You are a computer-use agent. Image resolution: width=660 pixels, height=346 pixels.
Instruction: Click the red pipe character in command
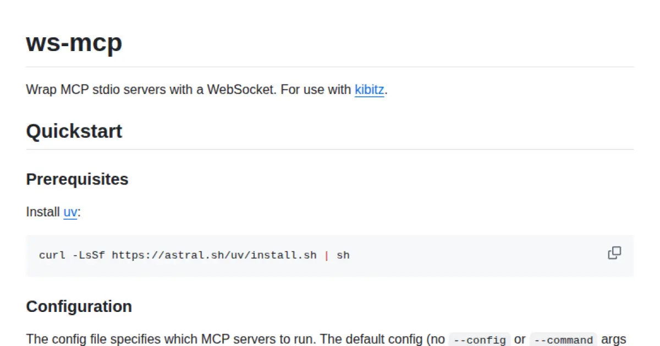pyautogui.click(x=327, y=255)
